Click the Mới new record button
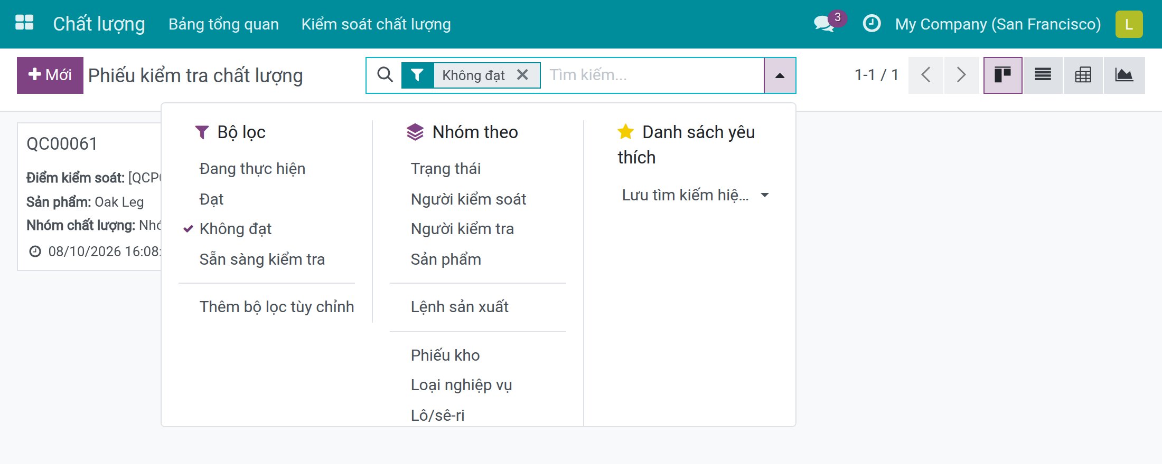 [x=50, y=75]
